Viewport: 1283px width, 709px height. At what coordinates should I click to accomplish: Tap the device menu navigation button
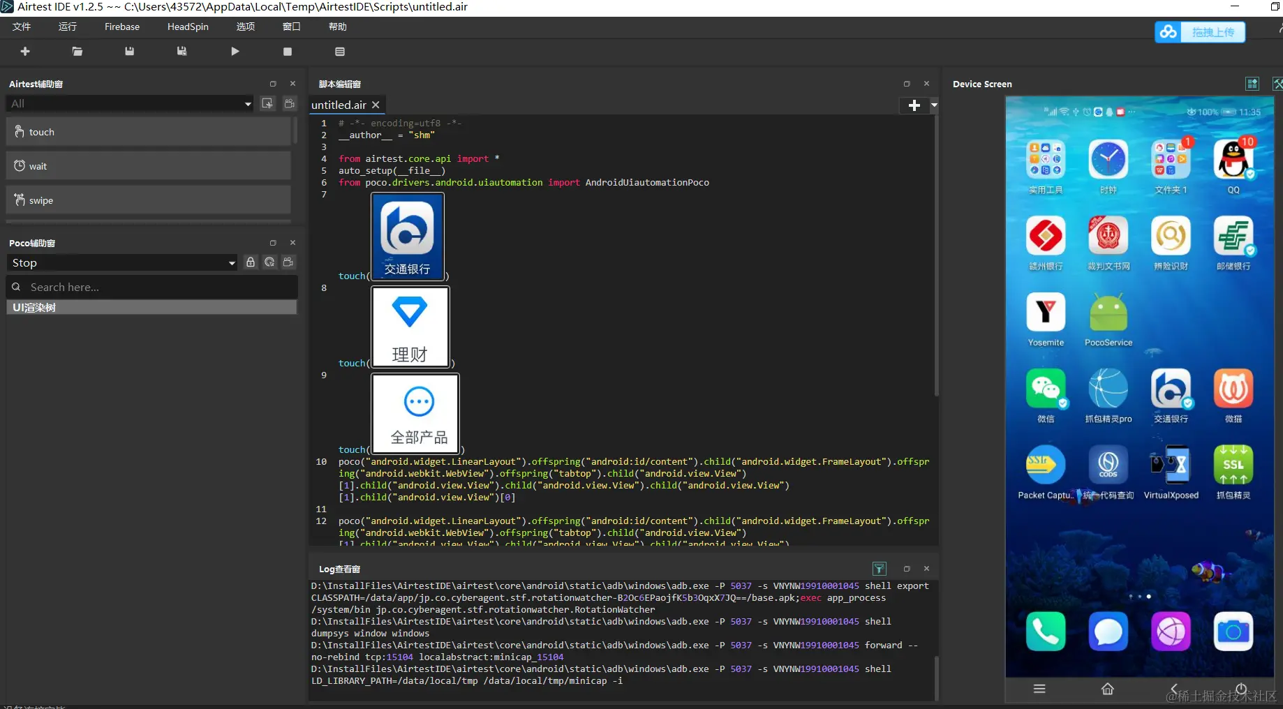click(x=1039, y=689)
